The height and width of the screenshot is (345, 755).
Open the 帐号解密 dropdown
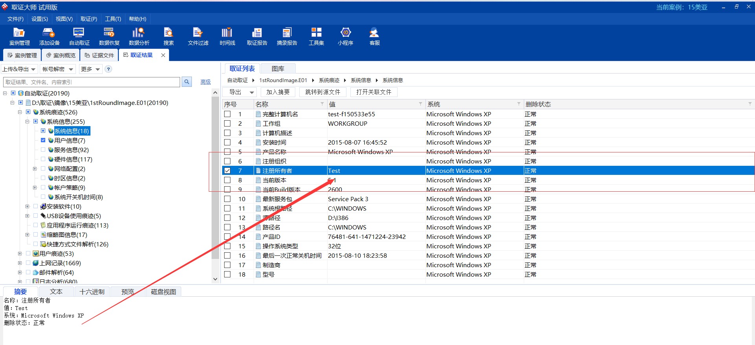[x=58, y=69]
